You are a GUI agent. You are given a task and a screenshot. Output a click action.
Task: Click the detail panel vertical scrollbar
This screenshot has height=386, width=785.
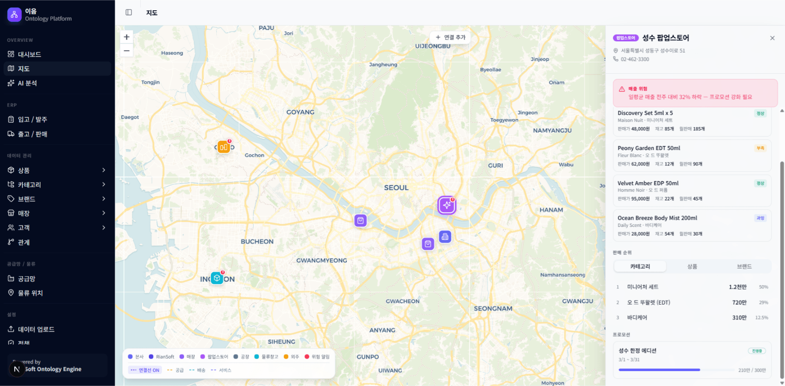(782, 270)
